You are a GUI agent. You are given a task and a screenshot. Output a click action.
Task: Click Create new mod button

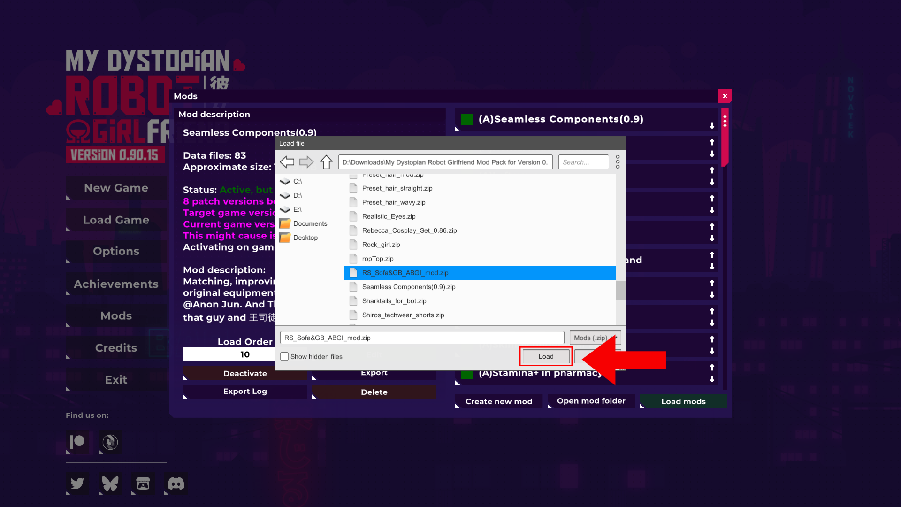tap(499, 401)
